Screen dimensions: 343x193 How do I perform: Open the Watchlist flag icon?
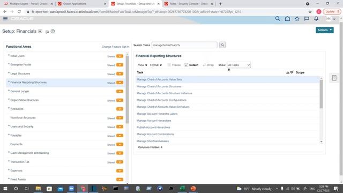click(307, 19)
